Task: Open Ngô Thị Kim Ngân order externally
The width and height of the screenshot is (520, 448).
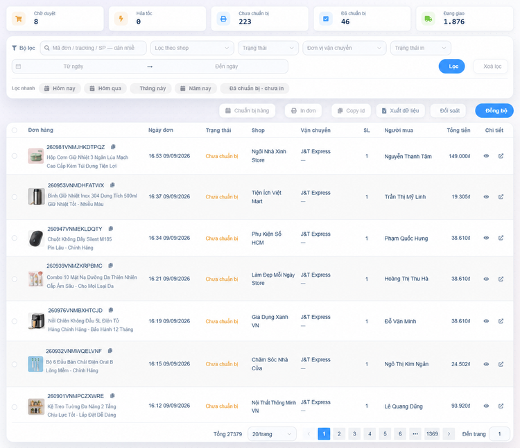Action: [x=501, y=364]
